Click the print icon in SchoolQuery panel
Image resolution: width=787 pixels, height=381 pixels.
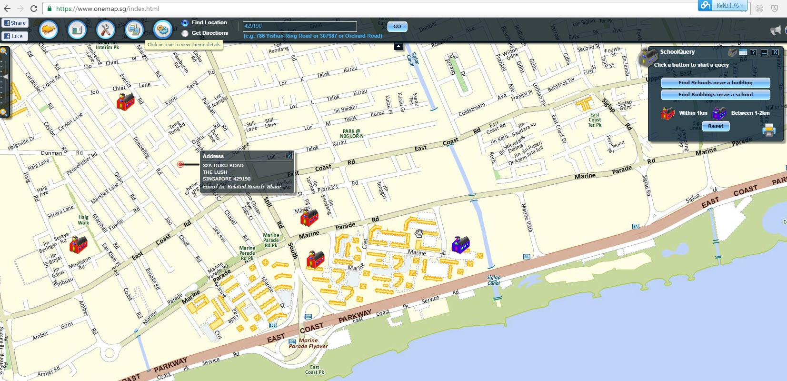tap(769, 130)
